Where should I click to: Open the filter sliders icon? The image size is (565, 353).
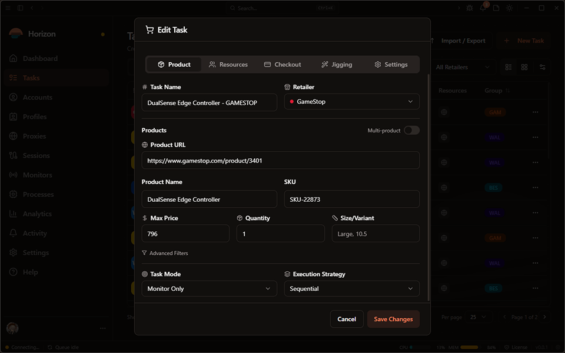(542, 67)
